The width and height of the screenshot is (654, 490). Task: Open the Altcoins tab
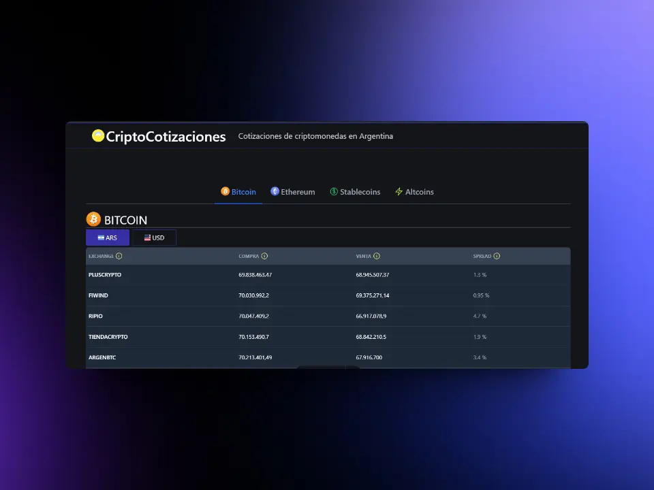[x=415, y=192]
